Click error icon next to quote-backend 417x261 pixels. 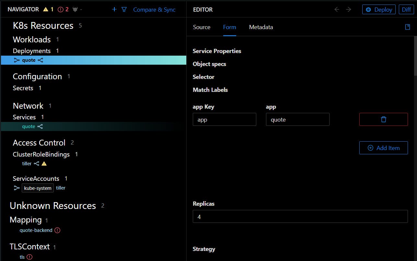click(57, 230)
